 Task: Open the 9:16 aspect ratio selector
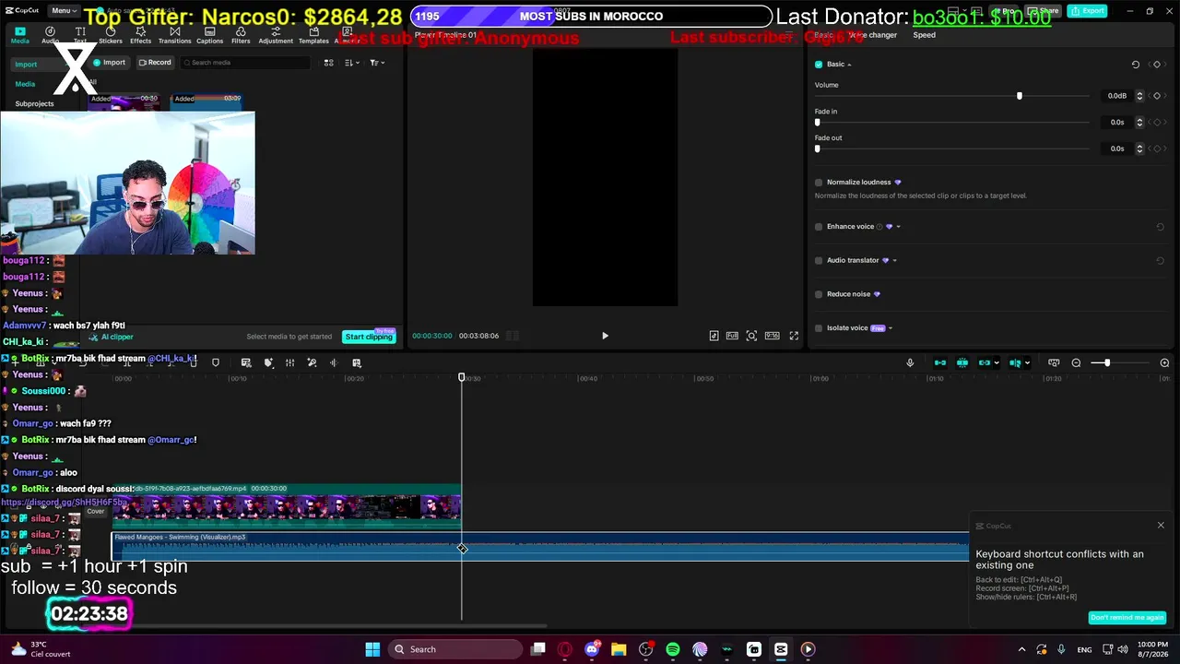pos(772,336)
